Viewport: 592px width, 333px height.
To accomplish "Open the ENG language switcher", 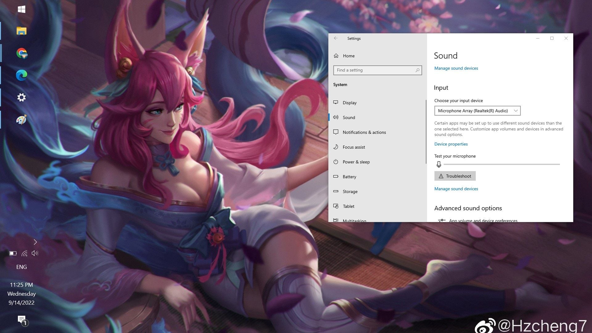I will tap(22, 267).
